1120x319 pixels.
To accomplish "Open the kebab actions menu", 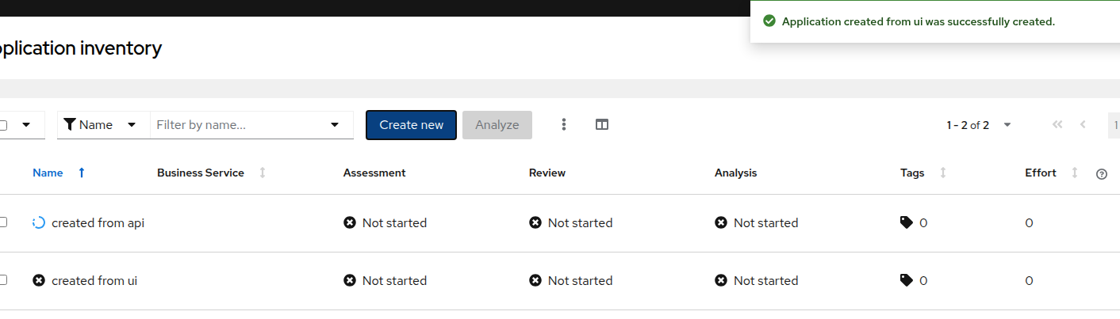I will (x=564, y=124).
